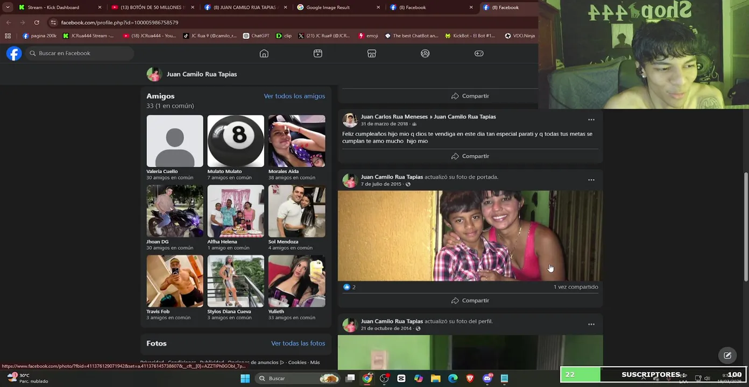This screenshot has height=387, width=749.
Task: Switch to the Google Image Result tab
Action: 338,8
